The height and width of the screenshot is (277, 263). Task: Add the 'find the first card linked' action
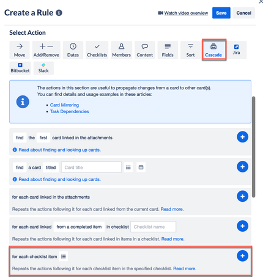tap(242, 137)
